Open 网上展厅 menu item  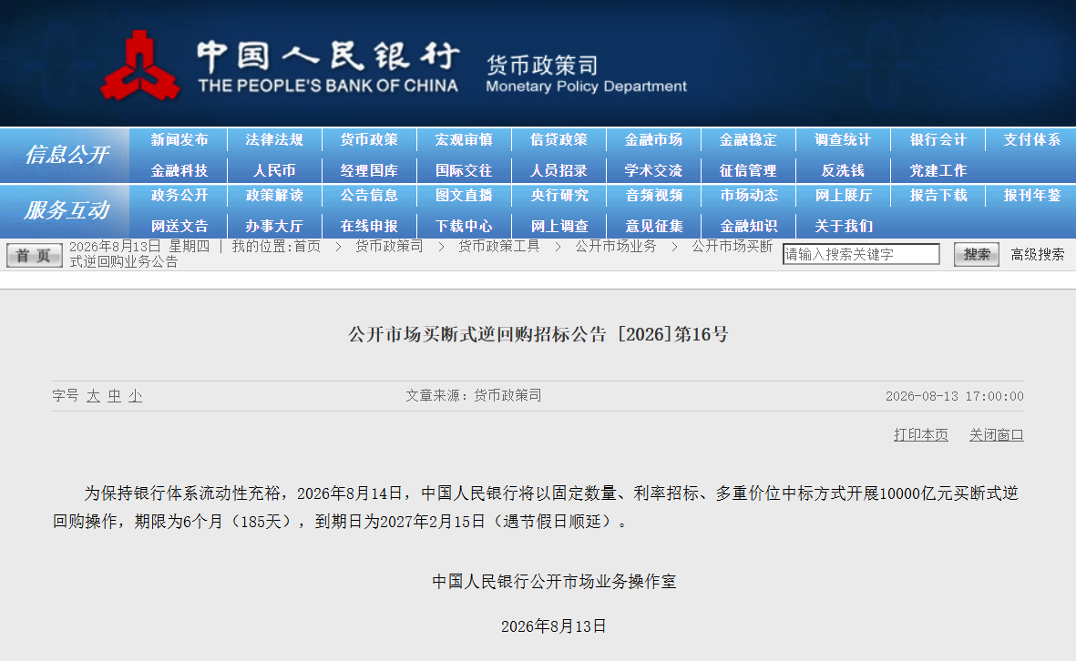tap(843, 196)
